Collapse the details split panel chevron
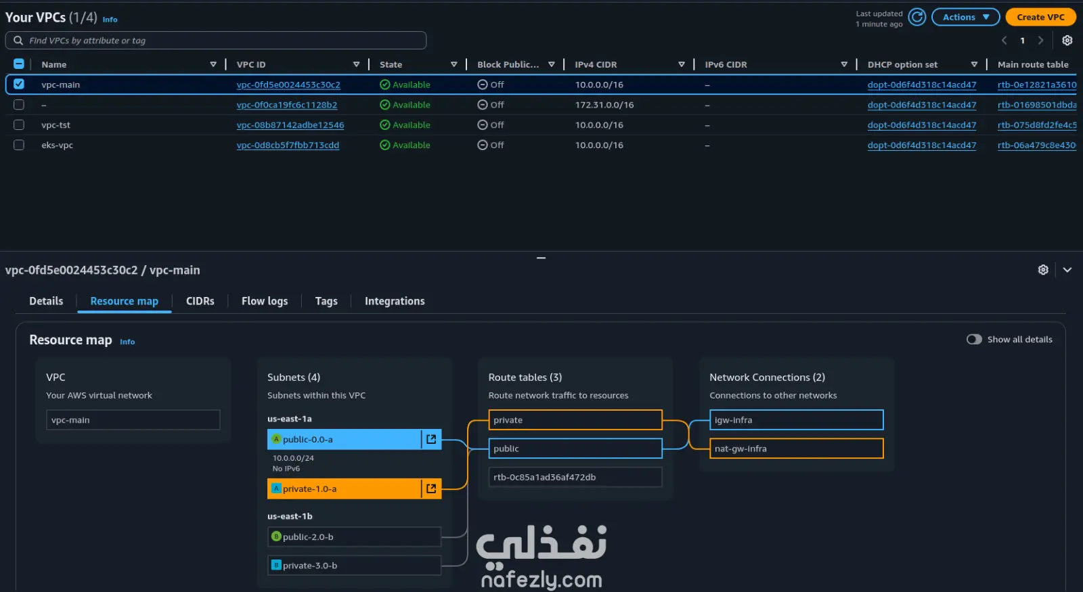Image resolution: width=1083 pixels, height=592 pixels. click(1067, 270)
